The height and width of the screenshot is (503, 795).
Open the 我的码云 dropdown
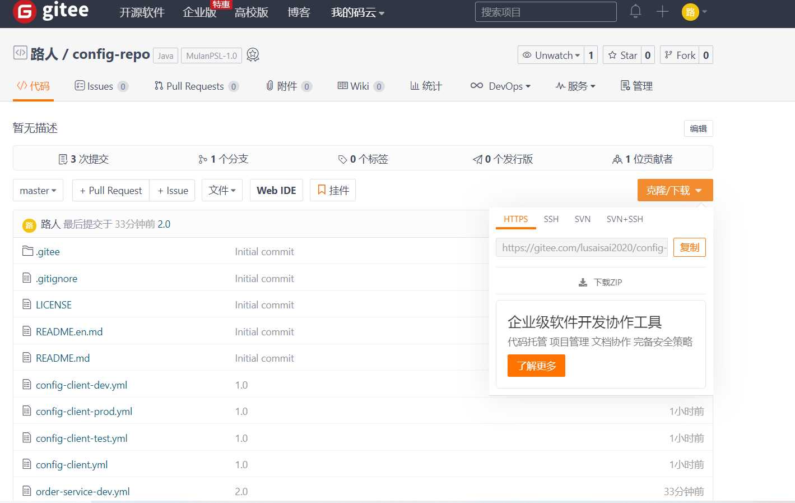pyautogui.click(x=357, y=12)
